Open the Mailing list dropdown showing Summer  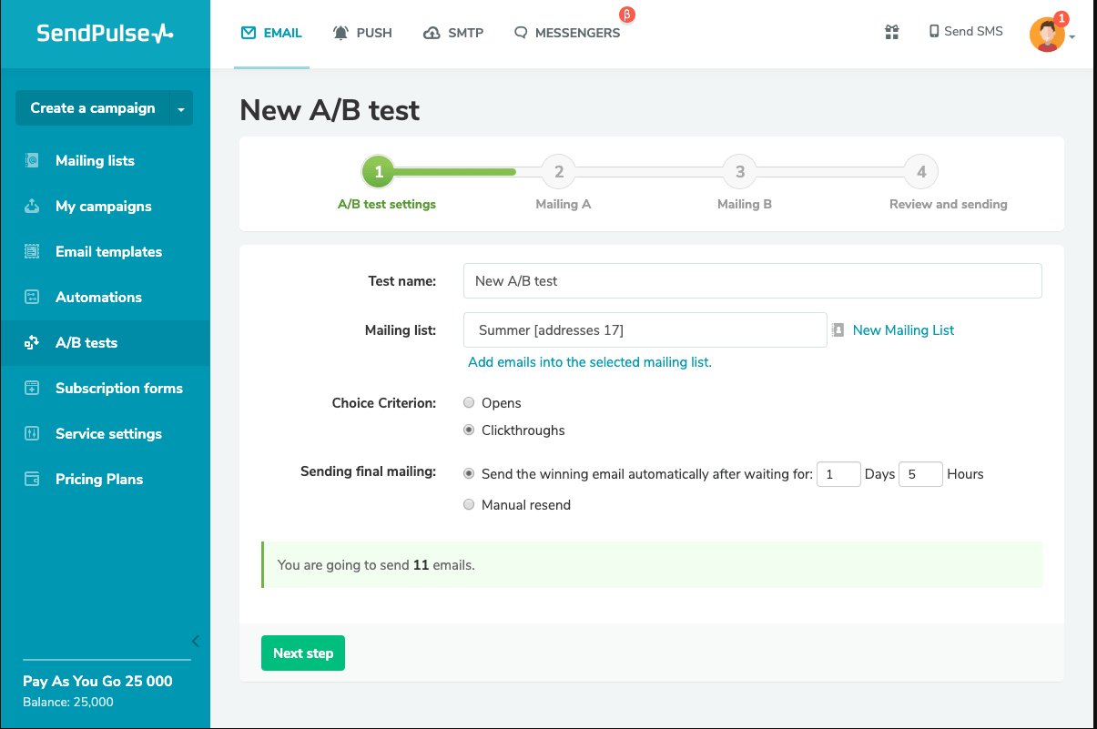[645, 329]
